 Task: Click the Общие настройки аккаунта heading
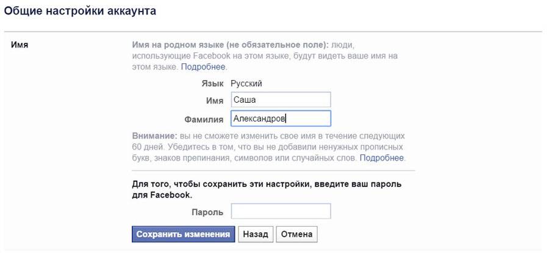click(x=79, y=10)
